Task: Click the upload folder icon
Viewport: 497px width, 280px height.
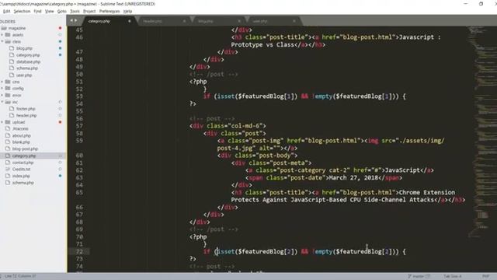Action: [8, 122]
